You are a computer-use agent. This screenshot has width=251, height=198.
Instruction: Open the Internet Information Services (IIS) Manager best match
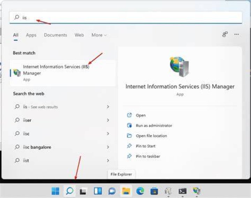[63, 73]
